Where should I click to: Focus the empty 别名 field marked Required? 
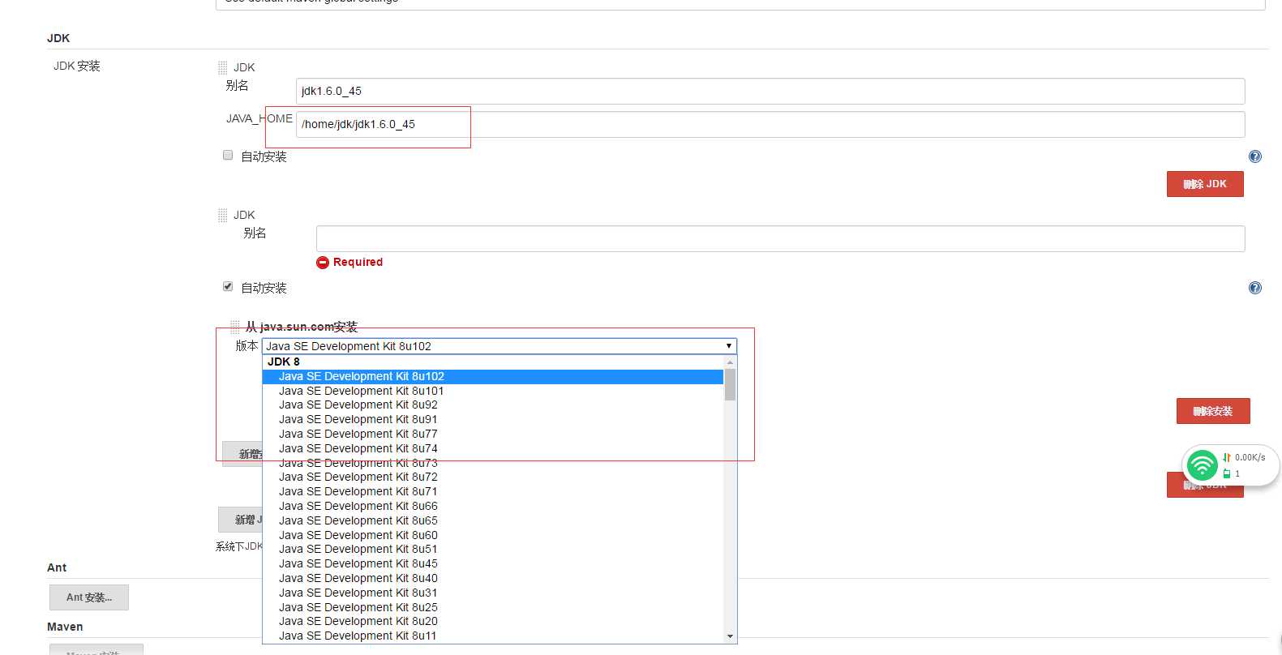point(780,238)
